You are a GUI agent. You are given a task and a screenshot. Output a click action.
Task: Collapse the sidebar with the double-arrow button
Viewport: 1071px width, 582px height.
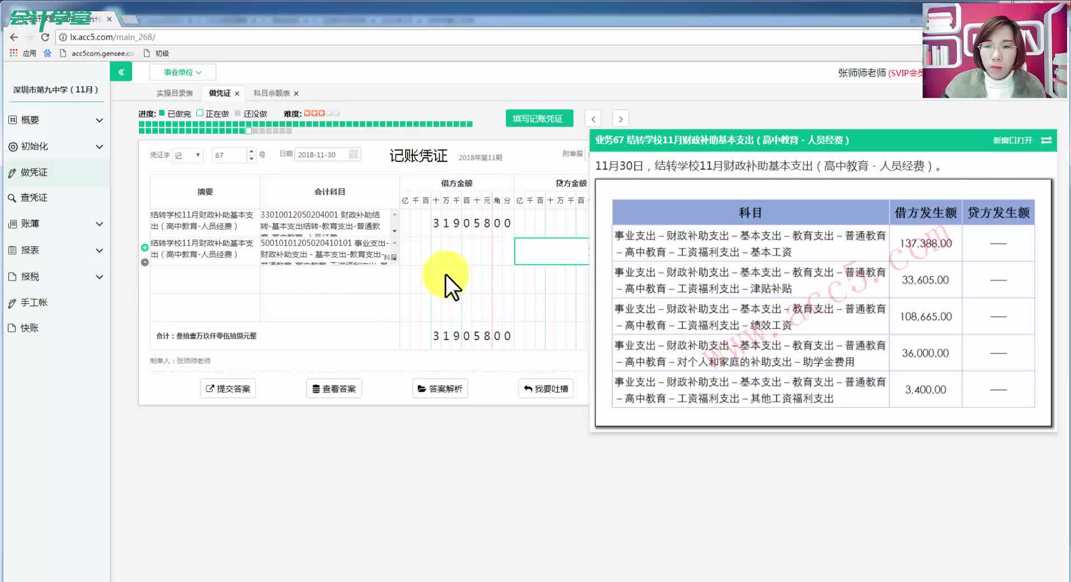(121, 72)
